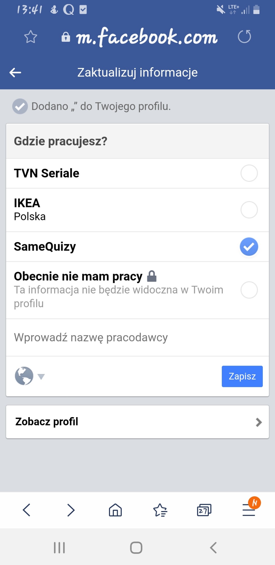The image size is (275, 565).
Task: Deselect the SameQuizy checked option
Action: [x=249, y=246]
